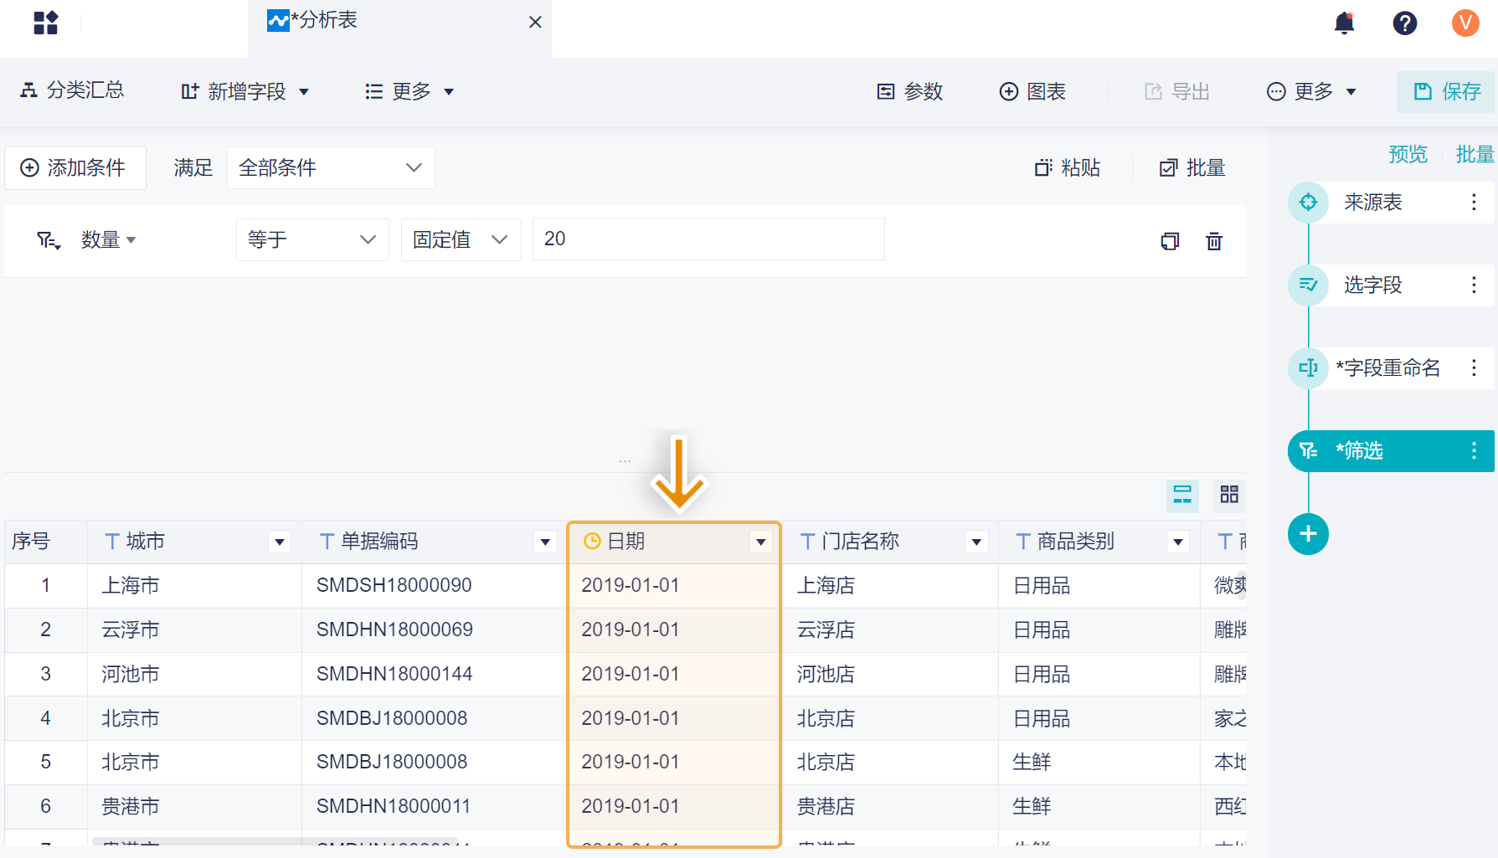This screenshot has height=858, width=1498.
Task: Open the 商品类别 column dropdown arrow
Action: 1178,542
